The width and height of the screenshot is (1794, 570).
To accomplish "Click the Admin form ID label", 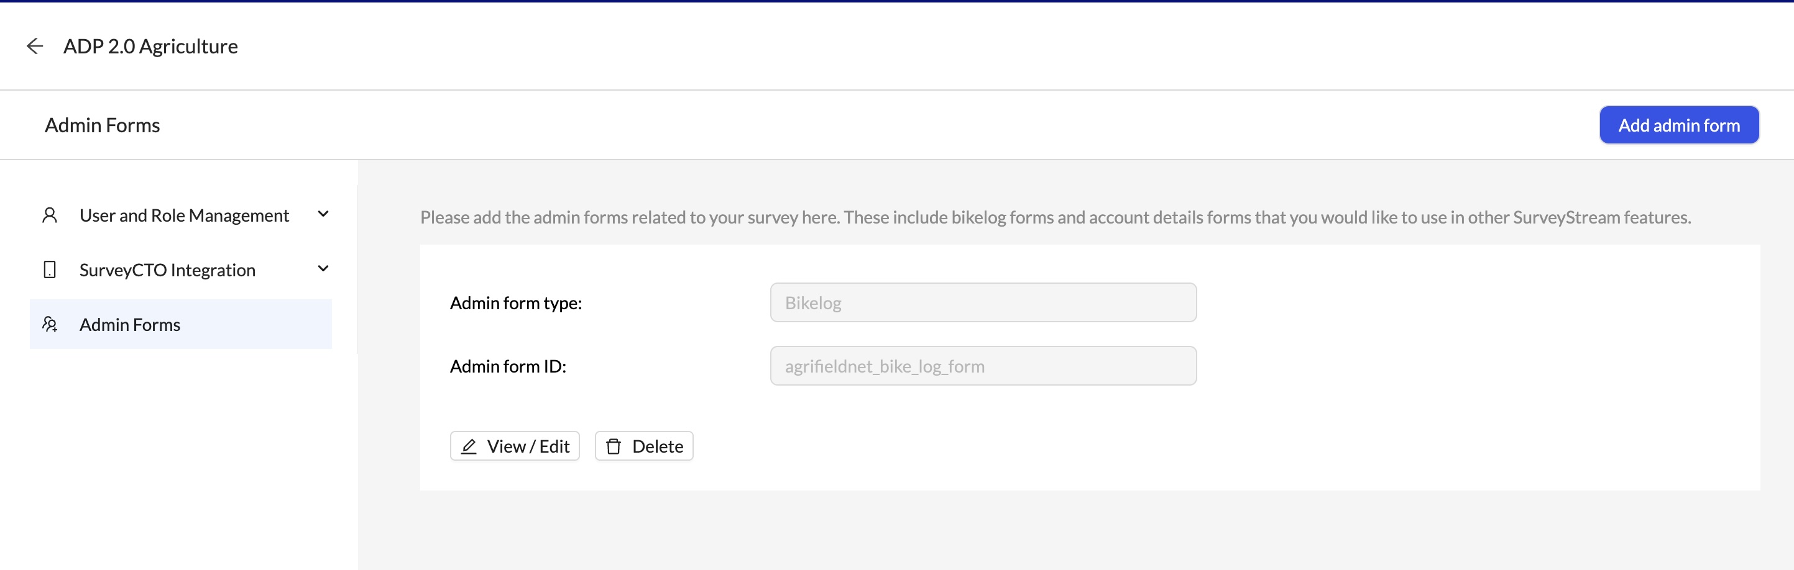I will click(508, 366).
